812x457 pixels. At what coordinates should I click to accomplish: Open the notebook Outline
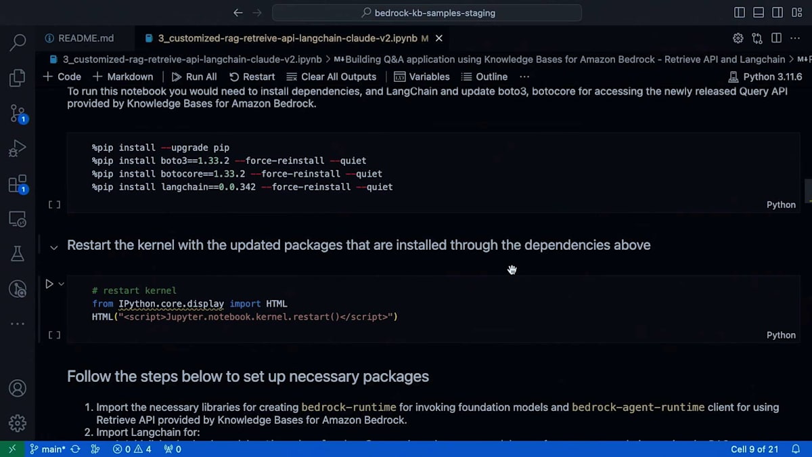click(x=484, y=77)
